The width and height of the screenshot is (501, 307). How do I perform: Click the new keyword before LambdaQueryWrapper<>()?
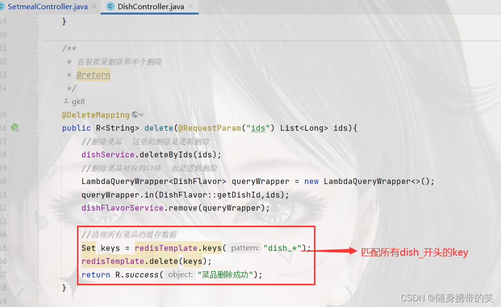coord(312,182)
